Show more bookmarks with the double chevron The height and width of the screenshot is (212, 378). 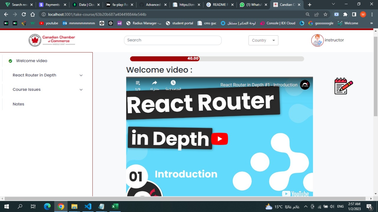point(372,23)
